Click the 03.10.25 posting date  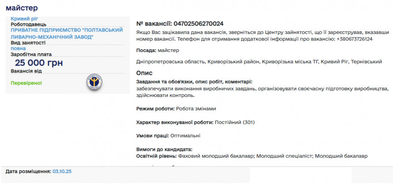pyautogui.click(x=62, y=171)
